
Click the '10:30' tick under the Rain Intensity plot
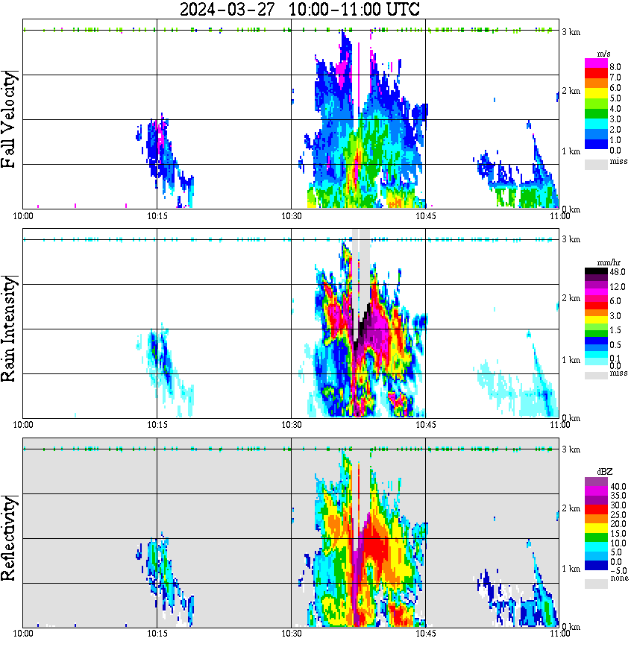pos(291,425)
